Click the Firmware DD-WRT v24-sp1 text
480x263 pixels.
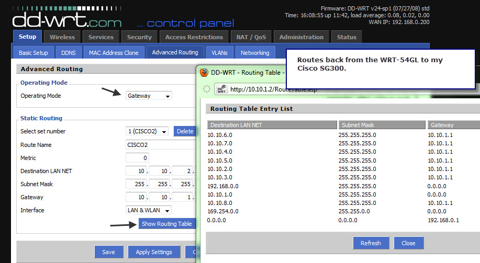(x=375, y=8)
